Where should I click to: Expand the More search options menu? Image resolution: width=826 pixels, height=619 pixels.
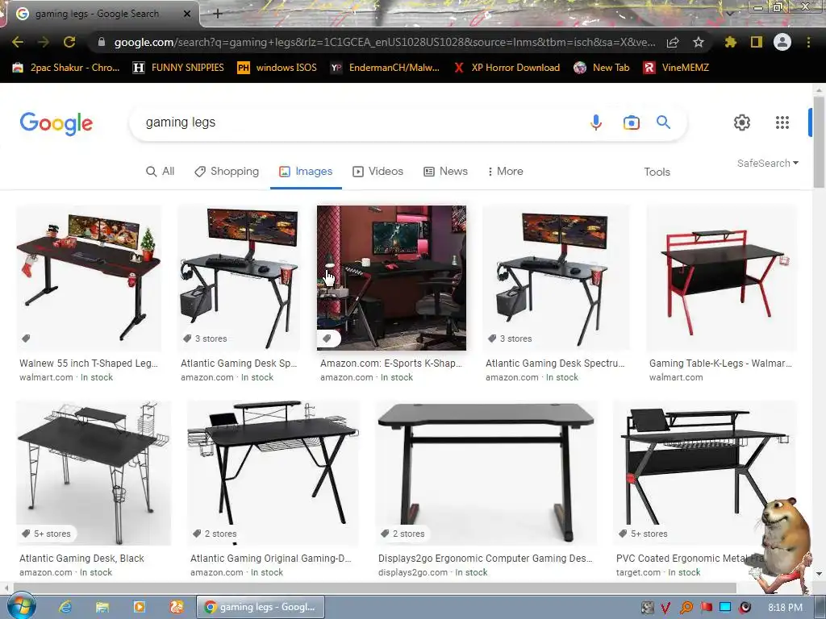pyautogui.click(x=505, y=172)
